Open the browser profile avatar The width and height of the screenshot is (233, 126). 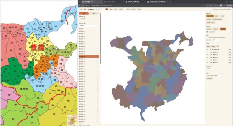[221, 6]
